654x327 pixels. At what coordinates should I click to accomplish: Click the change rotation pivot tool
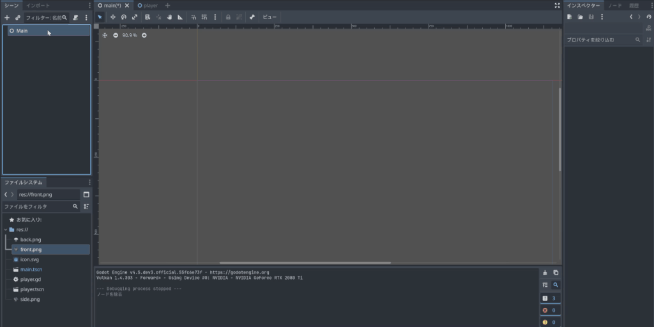click(x=158, y=17)
